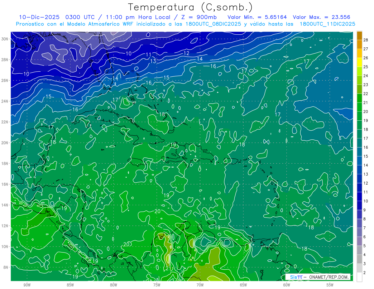Click the 80W longitude axis label
The height and width of the screenshot is (289, 374).
[113, 285]
